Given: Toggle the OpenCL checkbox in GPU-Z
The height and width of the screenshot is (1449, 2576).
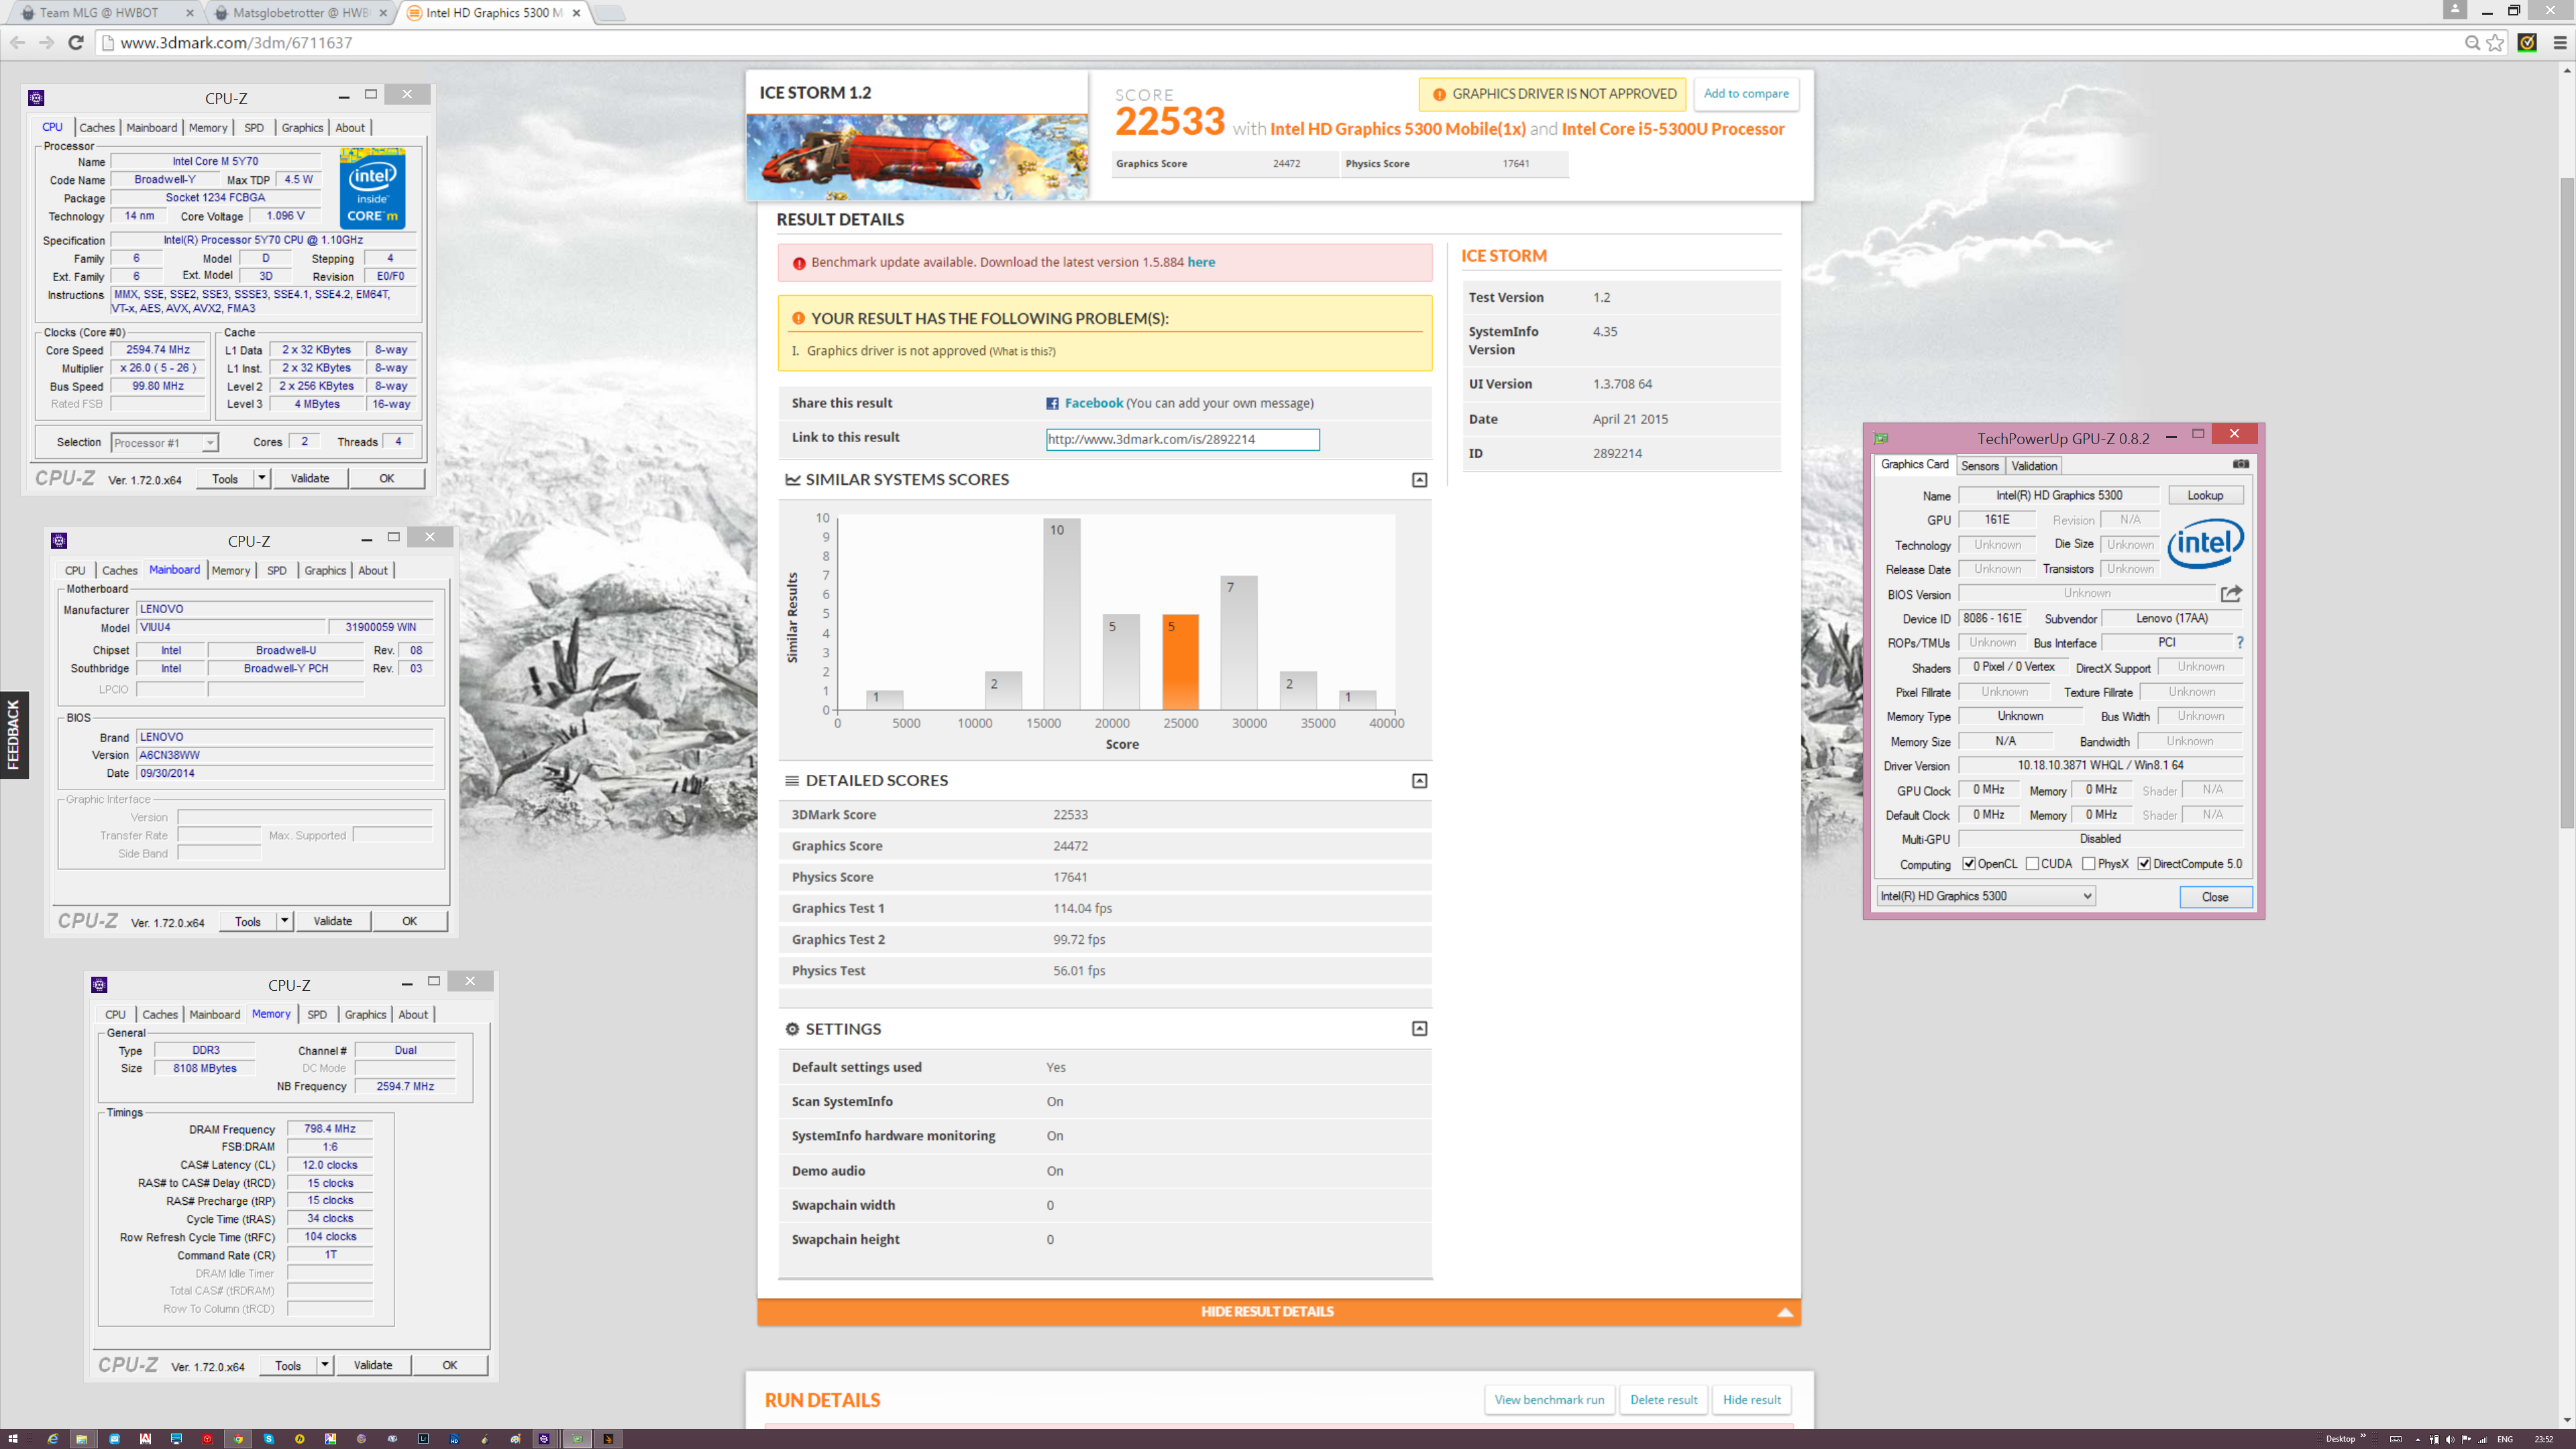Looking at the screenshot, I should (x=1969, y=864).
